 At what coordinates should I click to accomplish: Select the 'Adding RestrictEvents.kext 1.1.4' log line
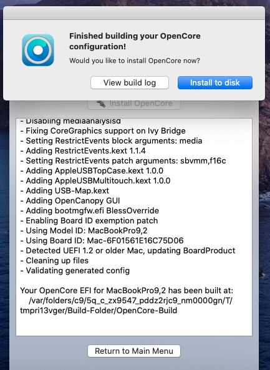click(83, 150)
